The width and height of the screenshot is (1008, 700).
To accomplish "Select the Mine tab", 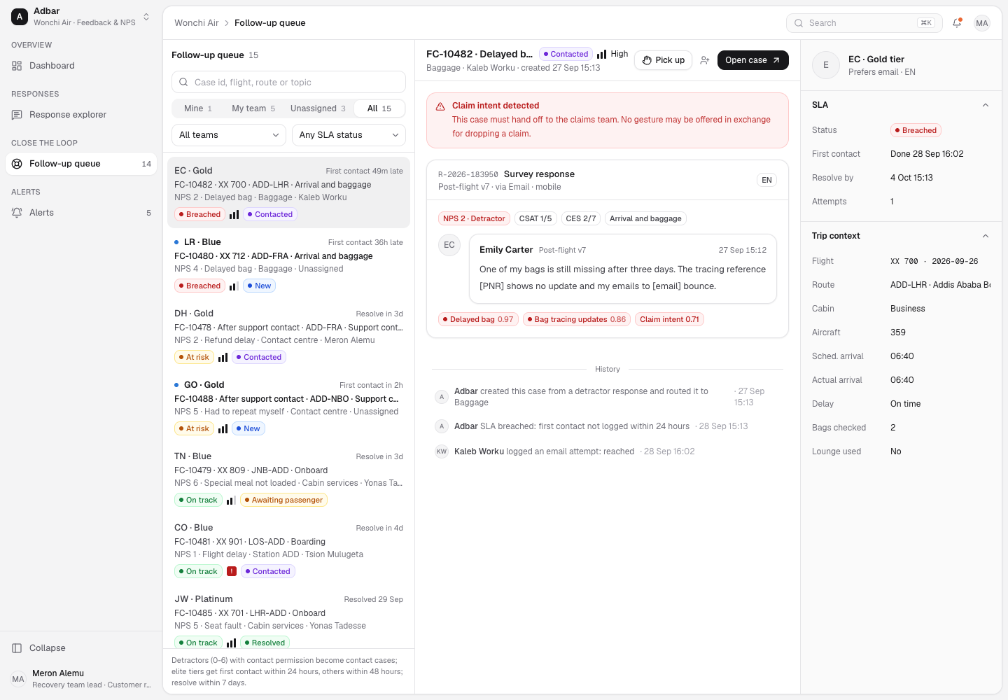I will click(x=198, y=108).
